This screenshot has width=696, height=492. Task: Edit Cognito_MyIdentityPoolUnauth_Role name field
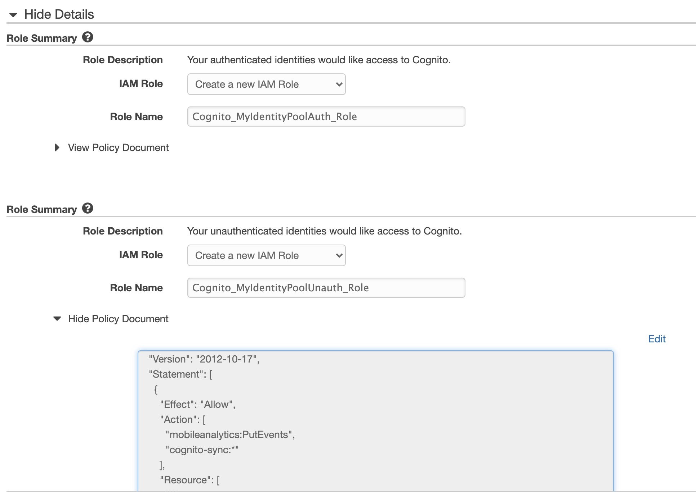326,288
